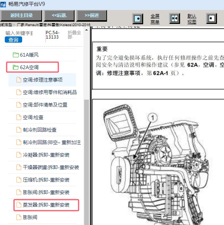Open 压缩机:拆卸-重新安装 document
224x225 pixels.
coord(46,180)
